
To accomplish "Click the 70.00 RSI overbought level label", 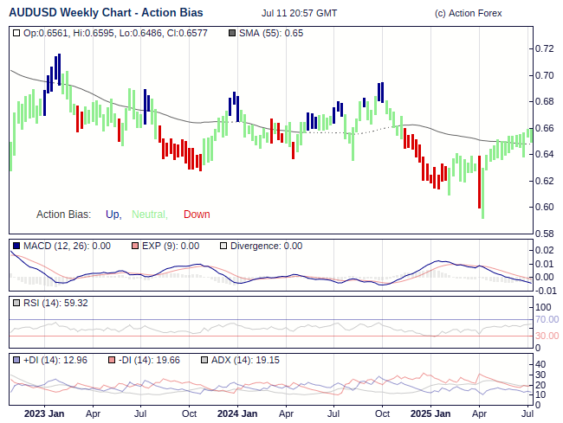I will click(546, 319).
